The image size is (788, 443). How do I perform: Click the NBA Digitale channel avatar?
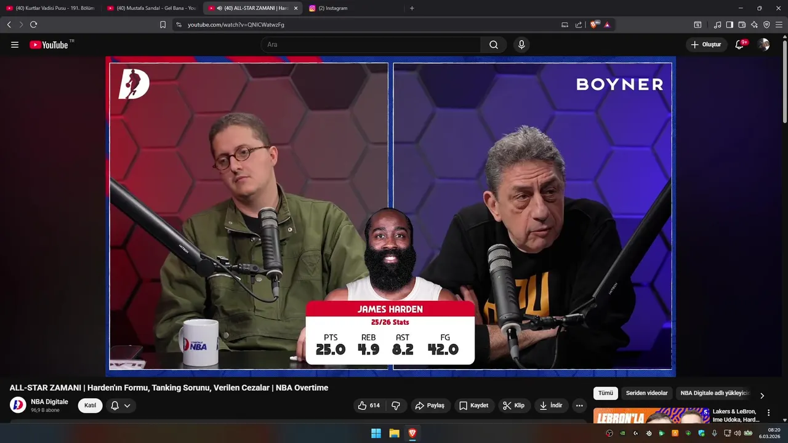click(18, 405)
